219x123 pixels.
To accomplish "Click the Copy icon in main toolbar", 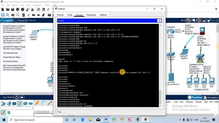I will [x=38, y=10].
